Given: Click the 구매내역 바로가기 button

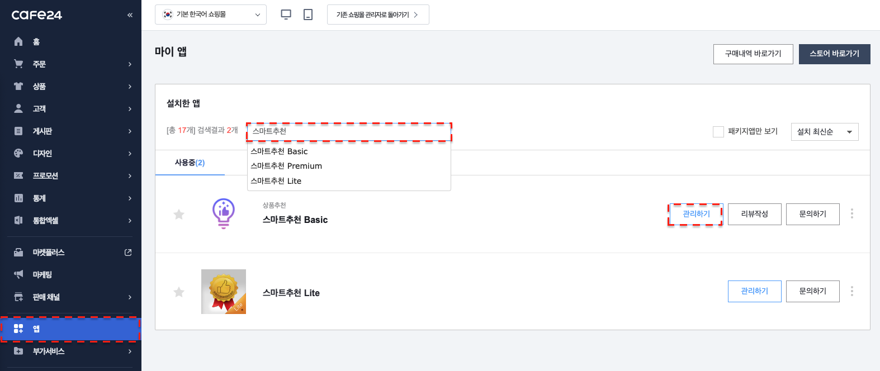Looking at the screenshot, I should tap(753, 54).
